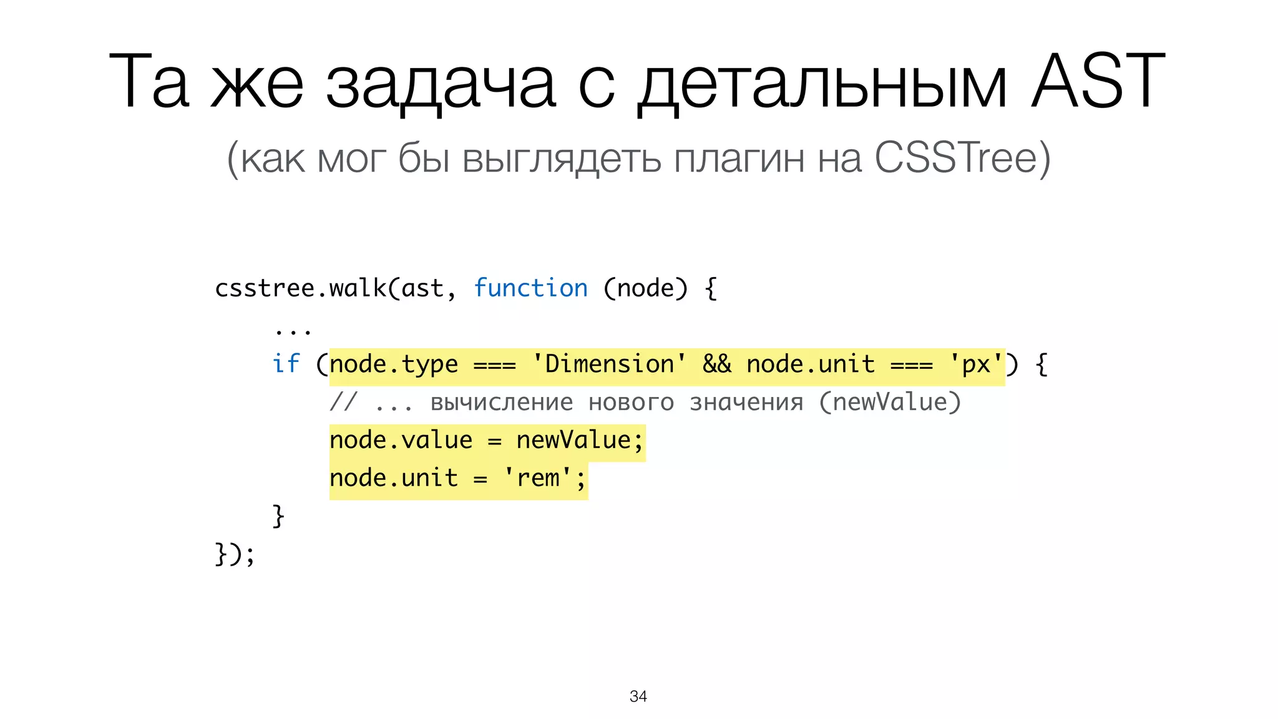This screenshot has width=1278, height=719.
Task: Click the subtitle '(как мог бы выглядеть плагин на CSSTree)'
Action: [638, 159]
